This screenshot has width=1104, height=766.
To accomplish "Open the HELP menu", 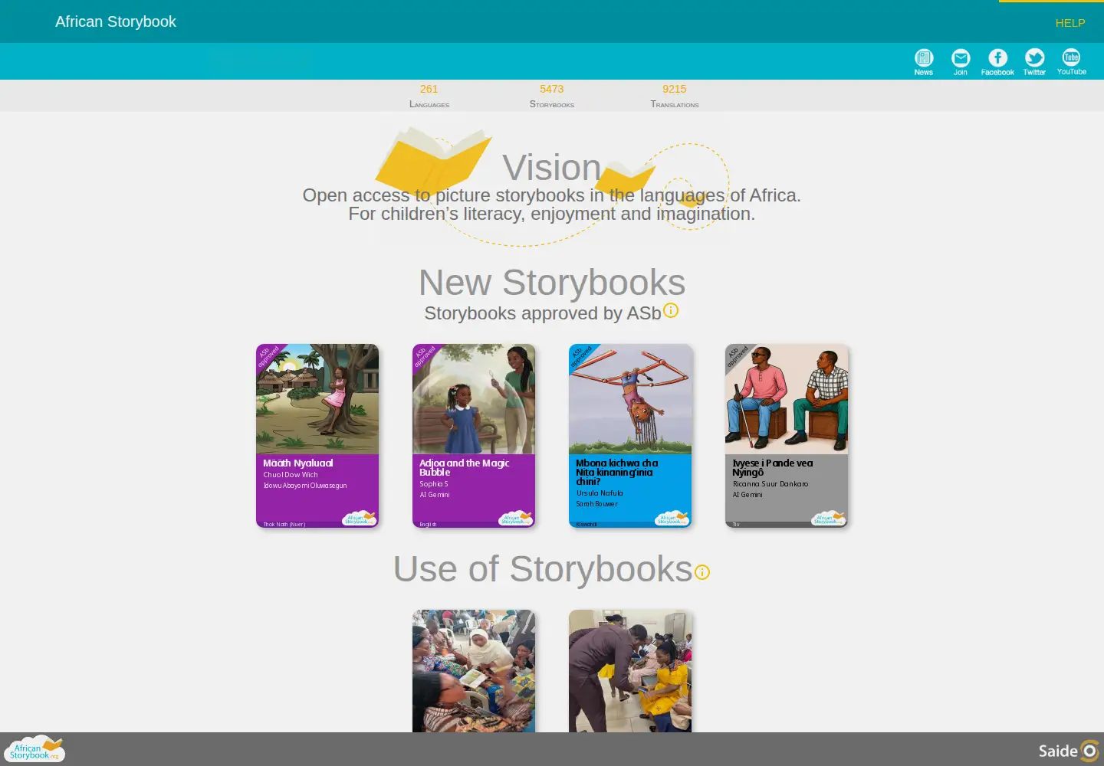I will pos(1070,23).
